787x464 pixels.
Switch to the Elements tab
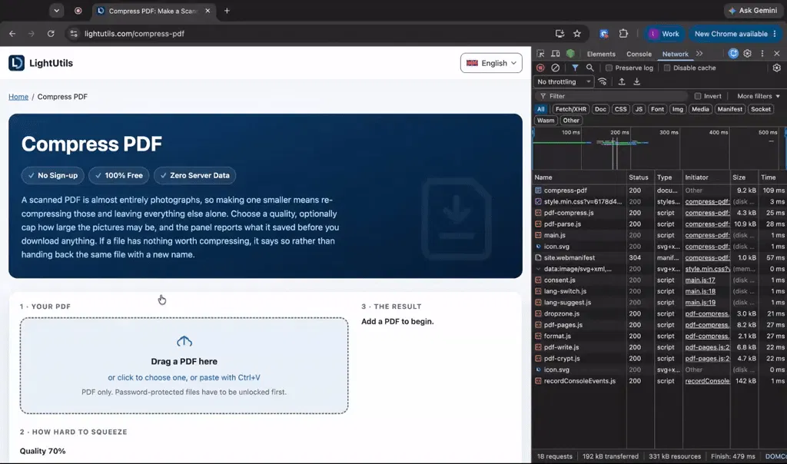coord(601,54)
